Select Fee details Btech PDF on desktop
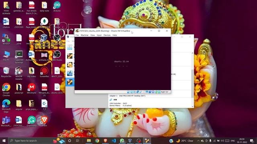This screenshot has width=257, height=144. pos(31,8)
